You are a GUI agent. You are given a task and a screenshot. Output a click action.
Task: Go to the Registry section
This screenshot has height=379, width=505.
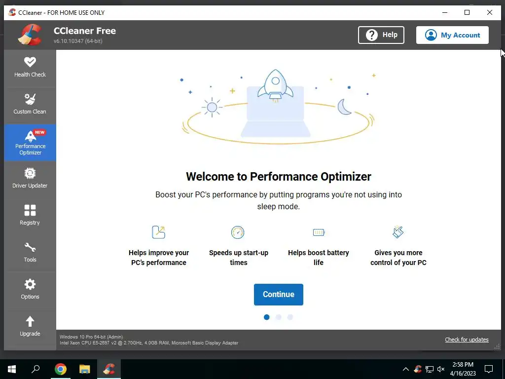(30, 216)
